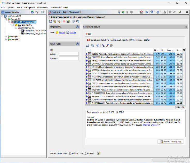The height and width of the screenshot is (163, 190).
Task: Open the Help menu
Action: coord(66,8)
